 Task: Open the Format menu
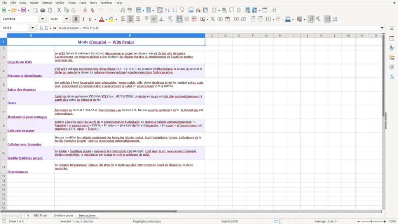click(x=47, y=3)
